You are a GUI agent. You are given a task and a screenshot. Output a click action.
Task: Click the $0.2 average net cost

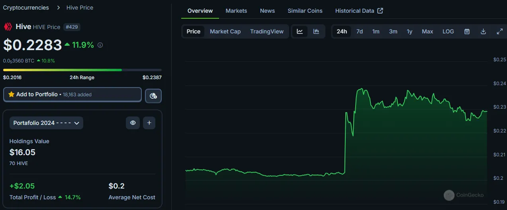[x=116, y=186]
